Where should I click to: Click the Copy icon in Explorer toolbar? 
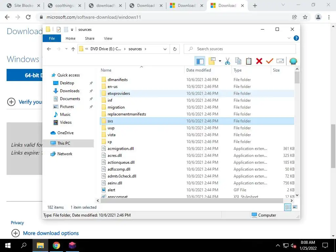[x=238, y=61]
